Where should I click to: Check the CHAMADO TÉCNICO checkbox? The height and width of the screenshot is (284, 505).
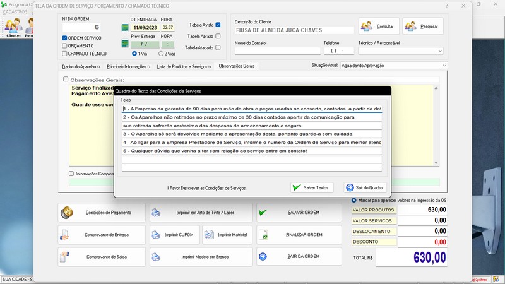[x=64, y=54]
